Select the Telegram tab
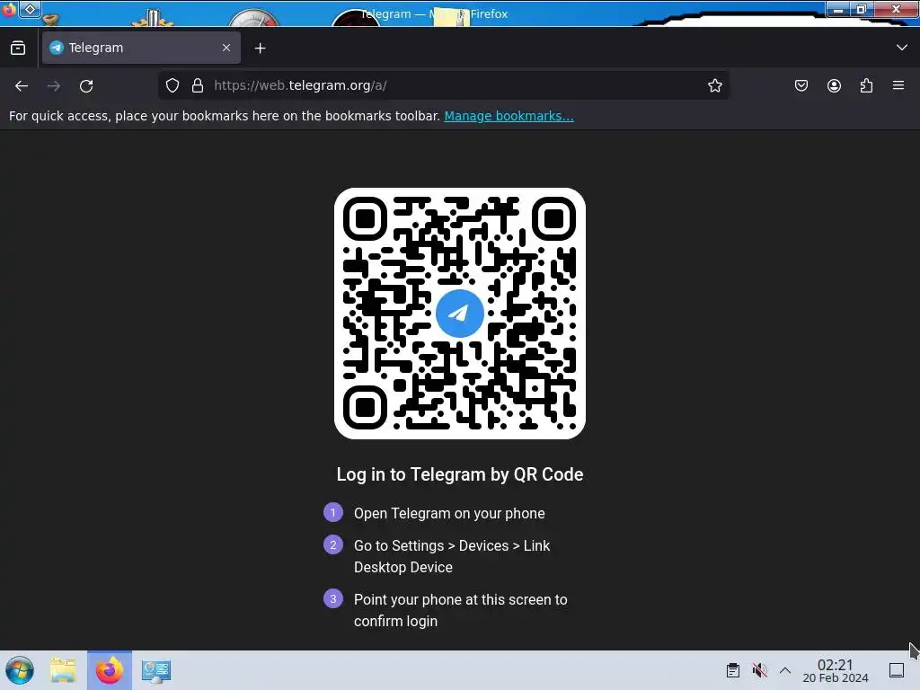920x690 pixels. [141, 48]
